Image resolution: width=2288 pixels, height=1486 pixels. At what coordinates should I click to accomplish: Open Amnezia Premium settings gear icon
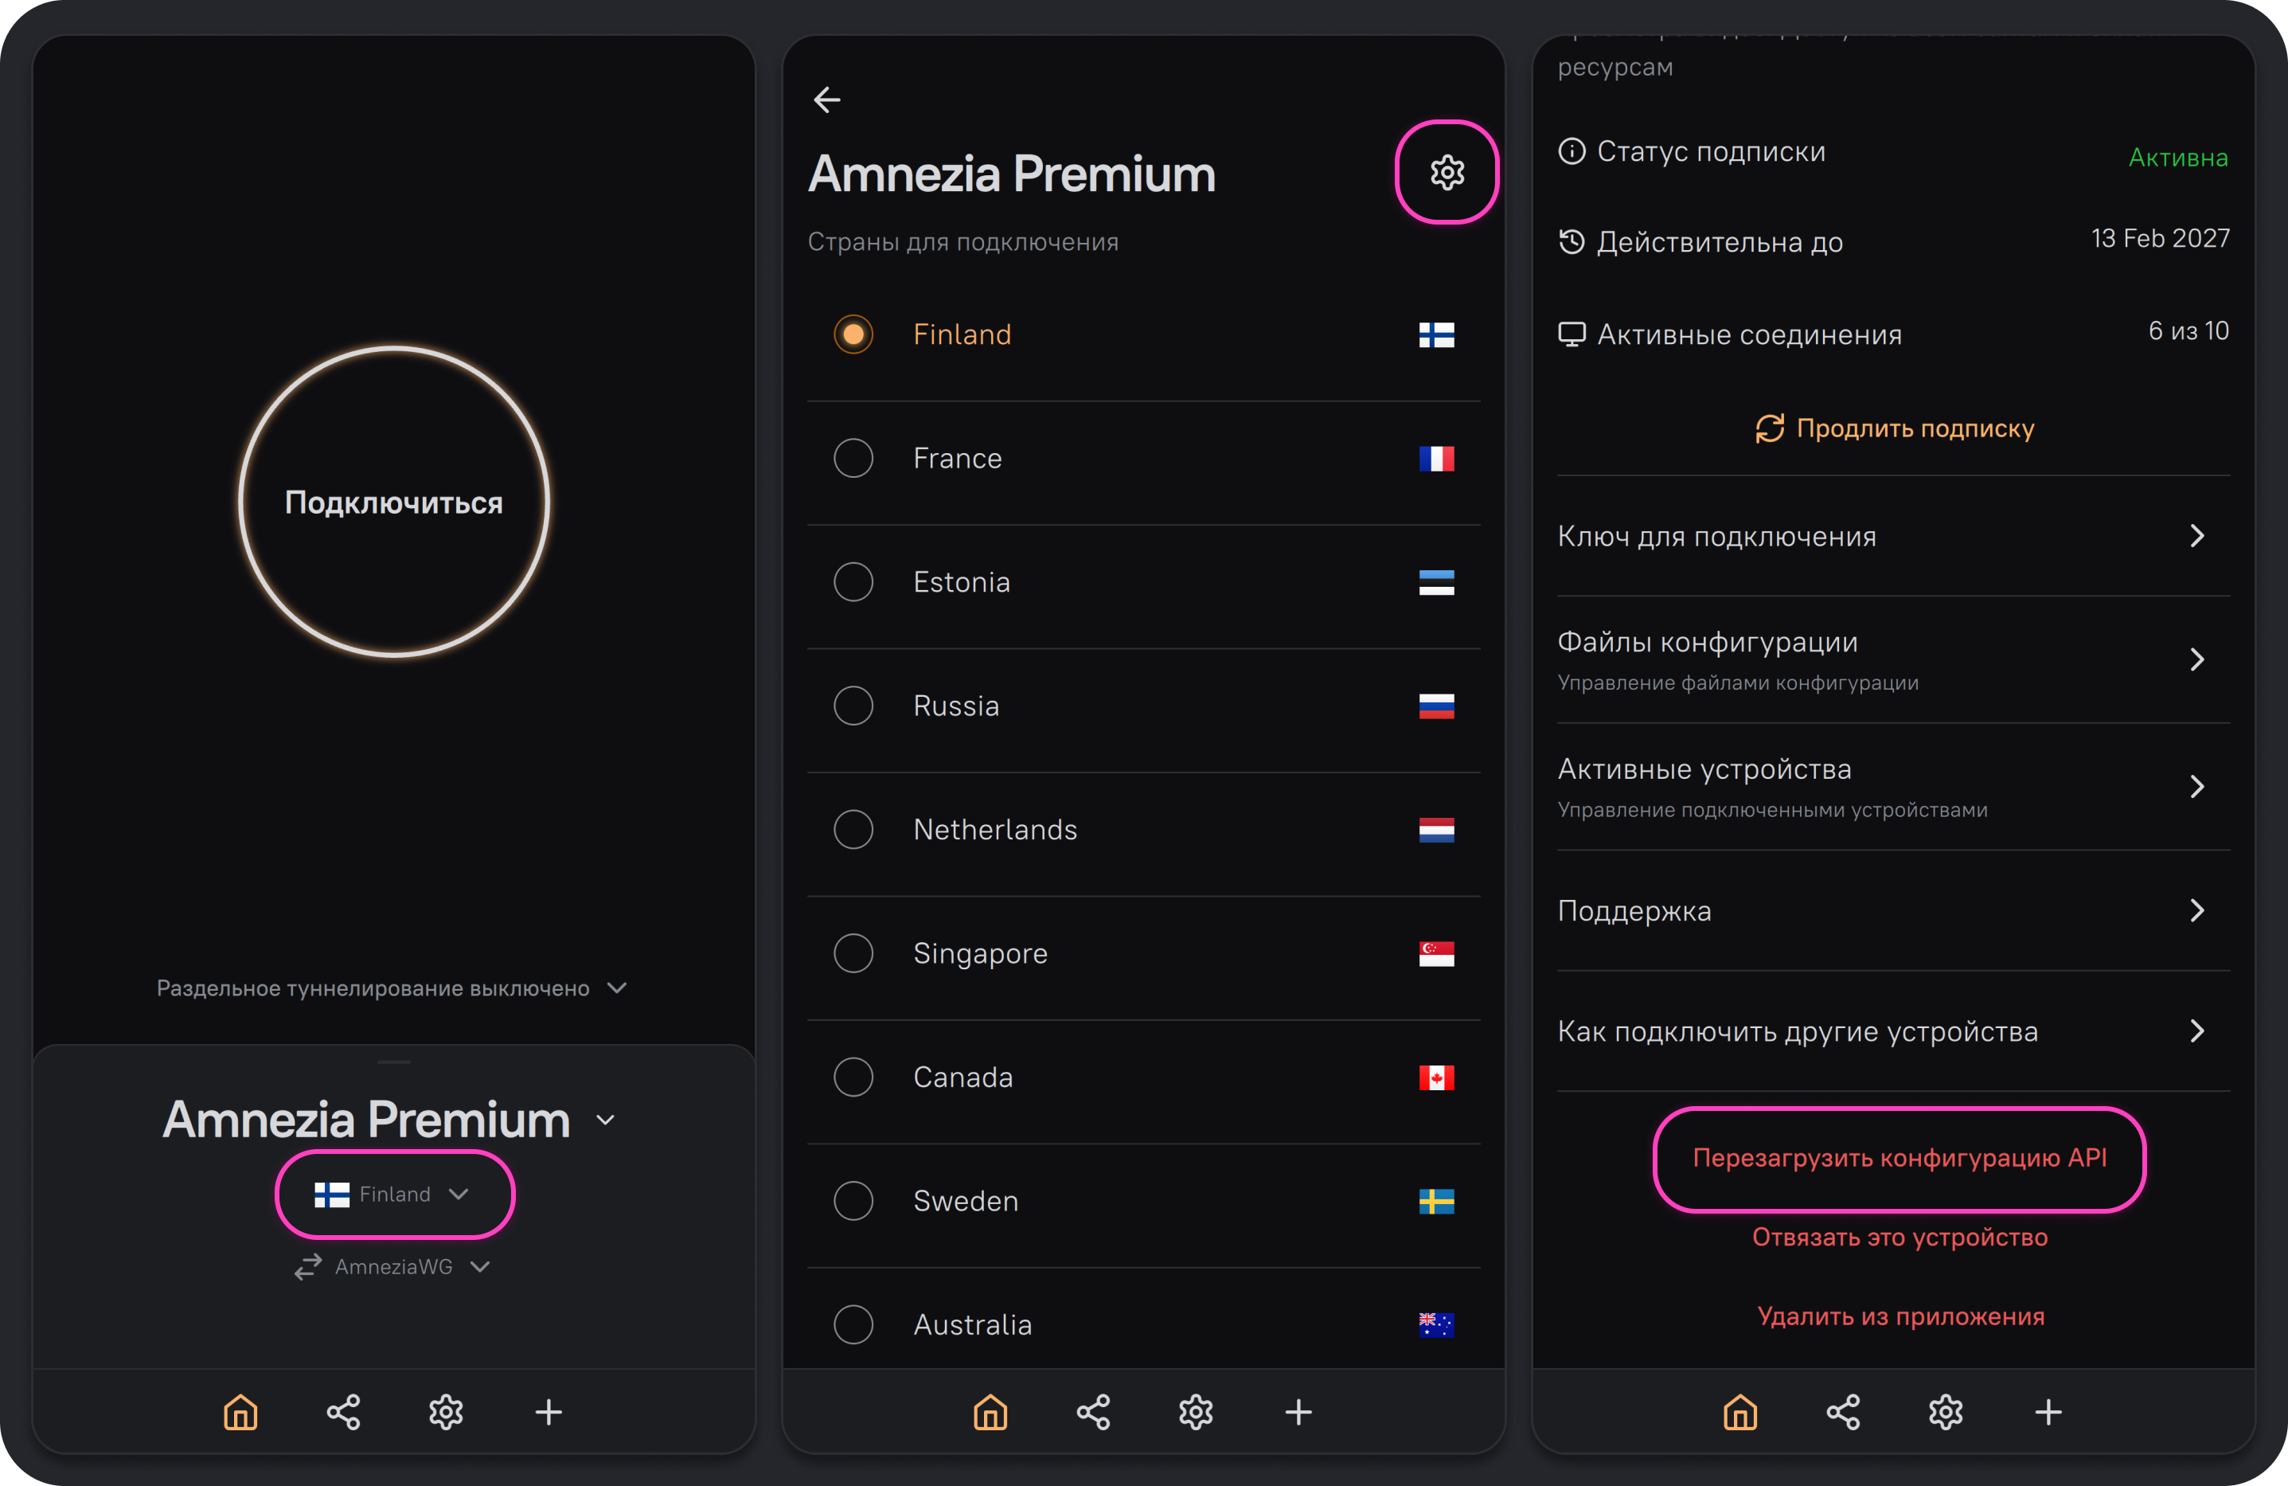[x=1447, y=173]
